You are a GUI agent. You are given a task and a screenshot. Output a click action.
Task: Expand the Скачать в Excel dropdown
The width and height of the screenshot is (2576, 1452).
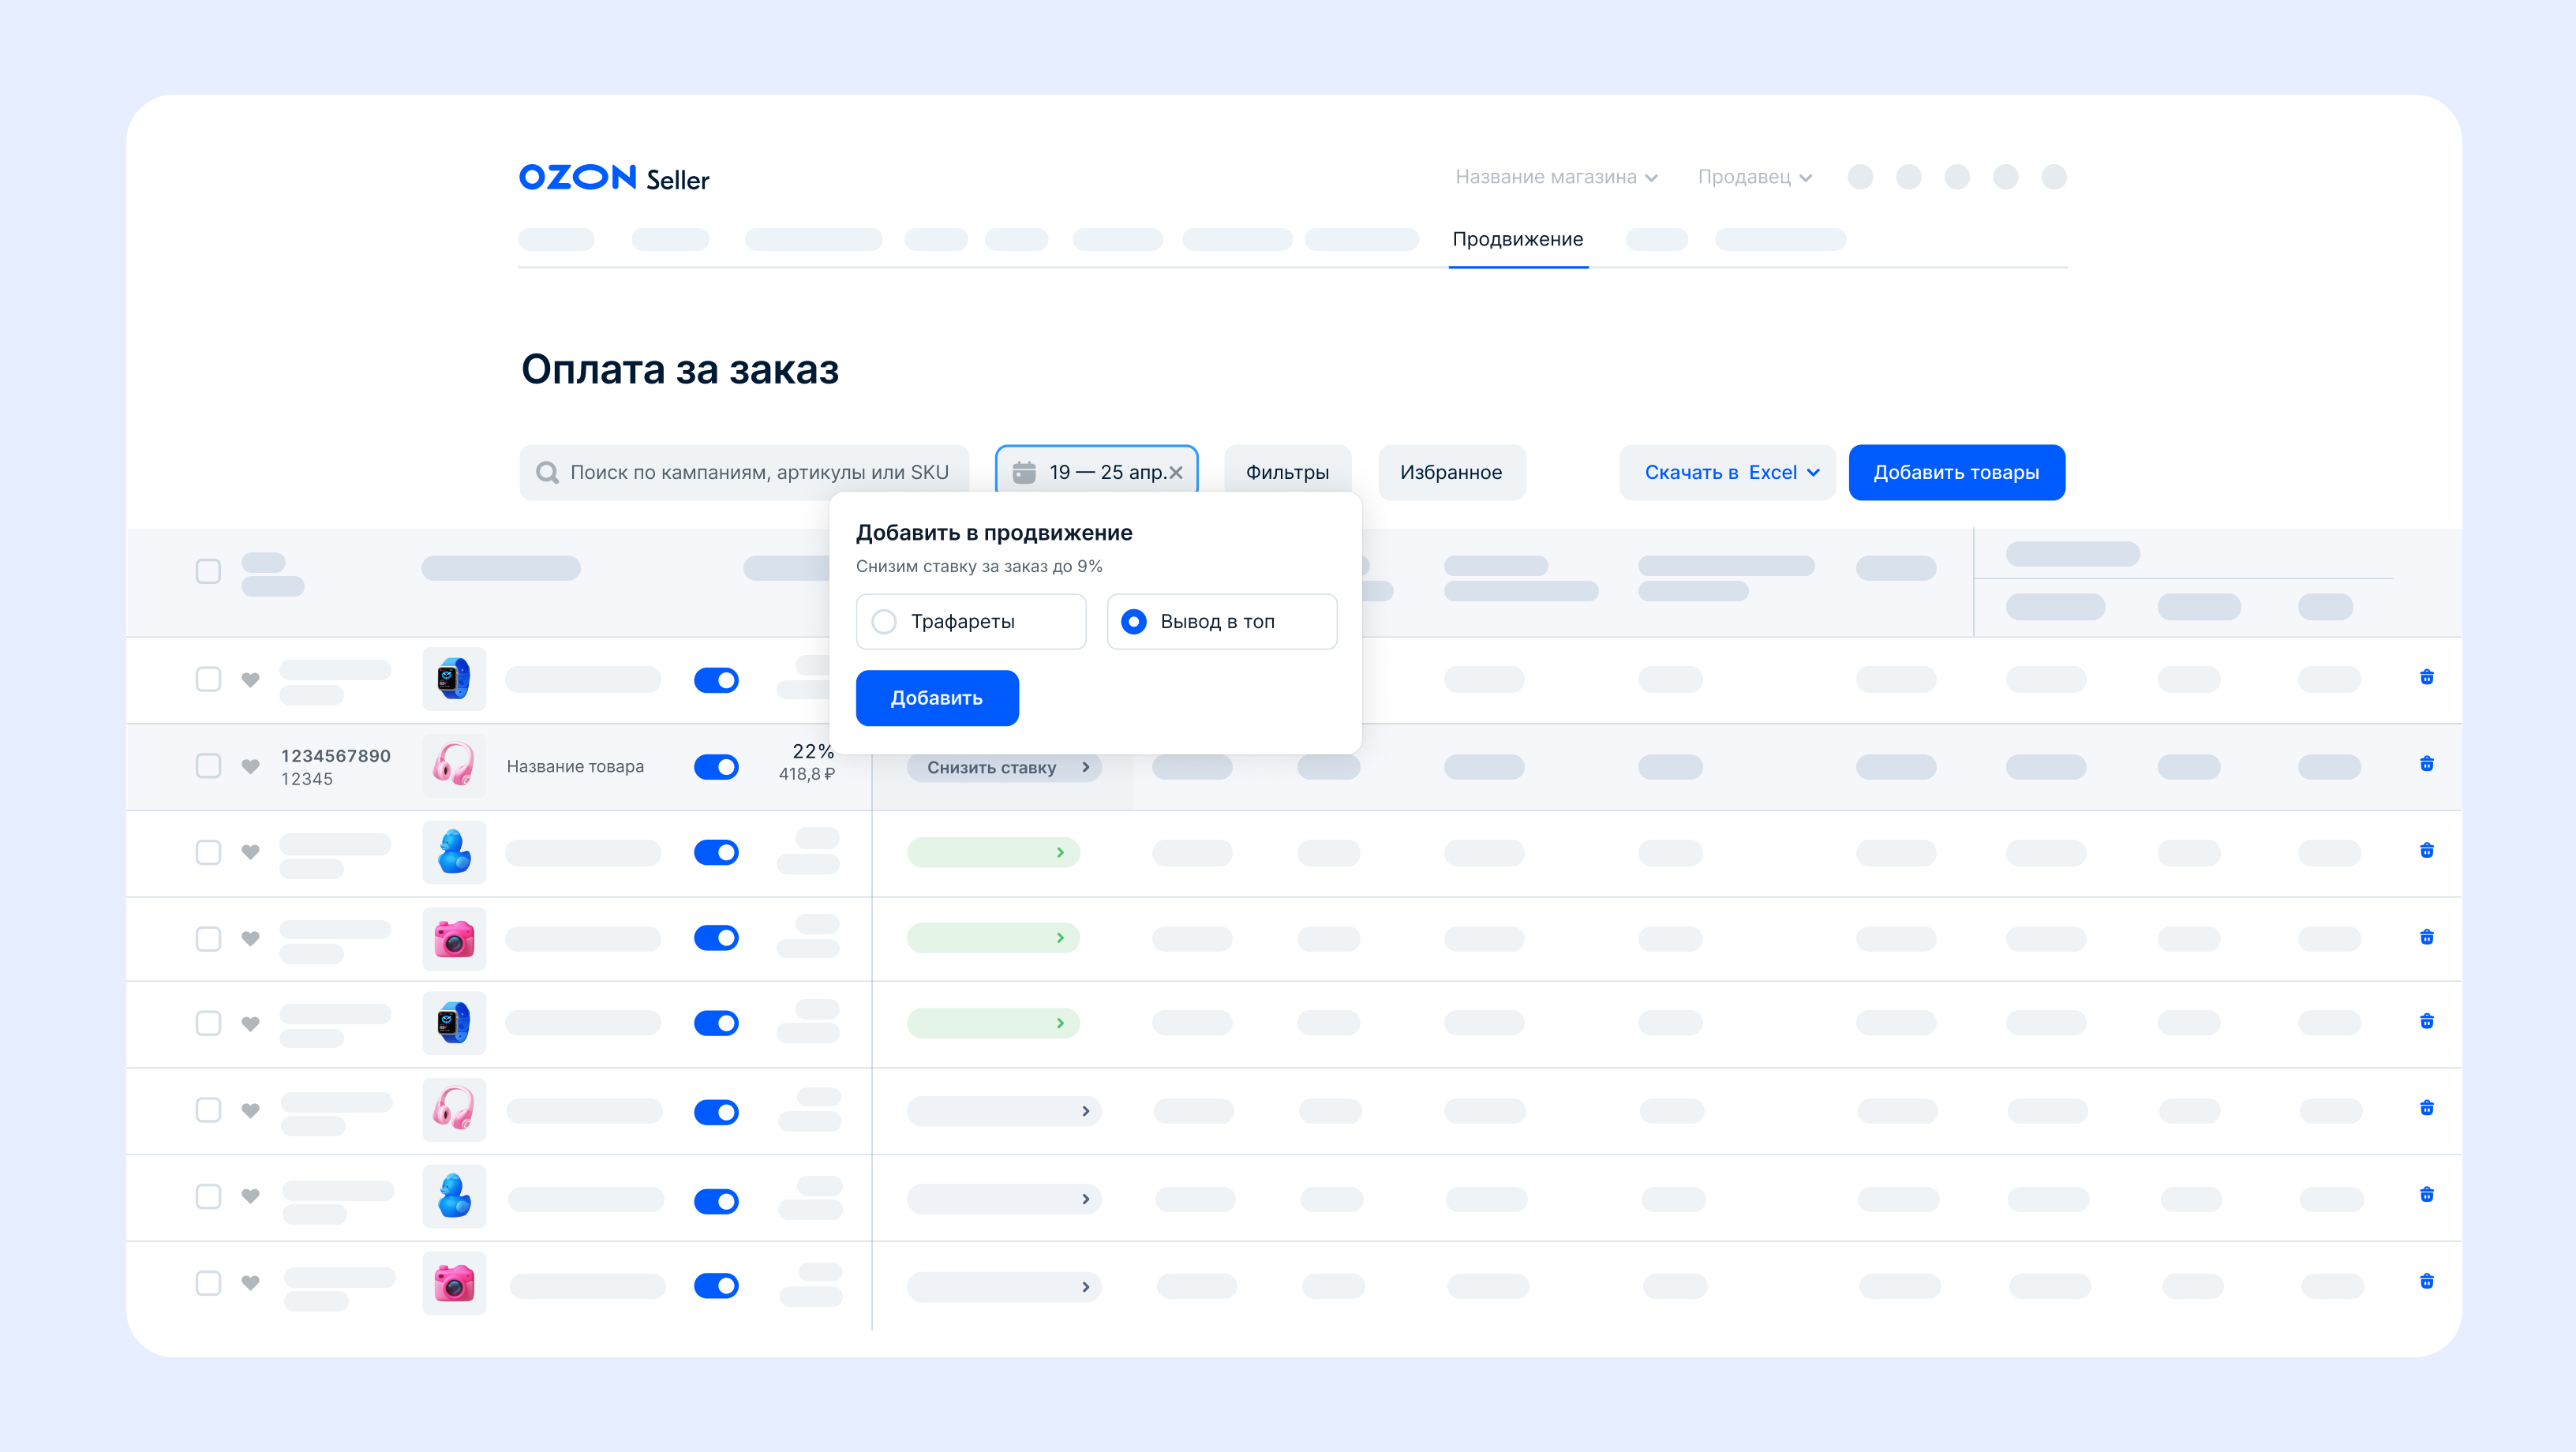click(1728, 472)
